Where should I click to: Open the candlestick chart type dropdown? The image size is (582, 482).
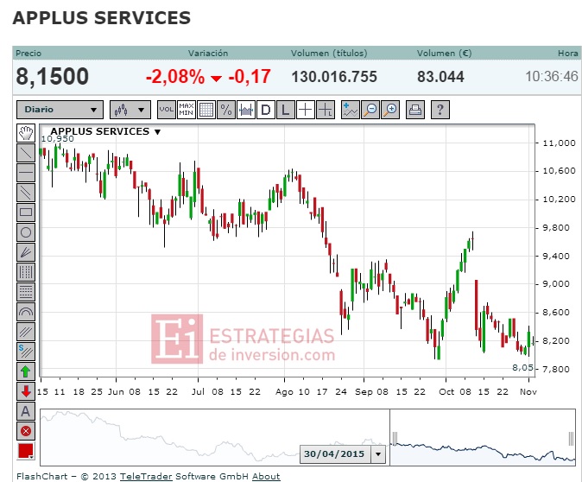[130, 110]
